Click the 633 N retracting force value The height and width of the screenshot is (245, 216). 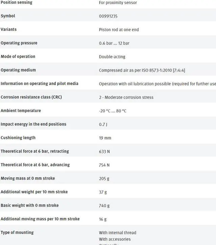point(104,152)
